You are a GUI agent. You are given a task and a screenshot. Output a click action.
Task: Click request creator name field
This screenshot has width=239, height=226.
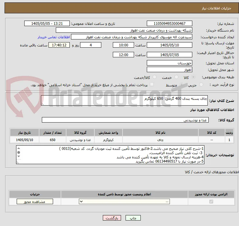click(x=132, y=37)
